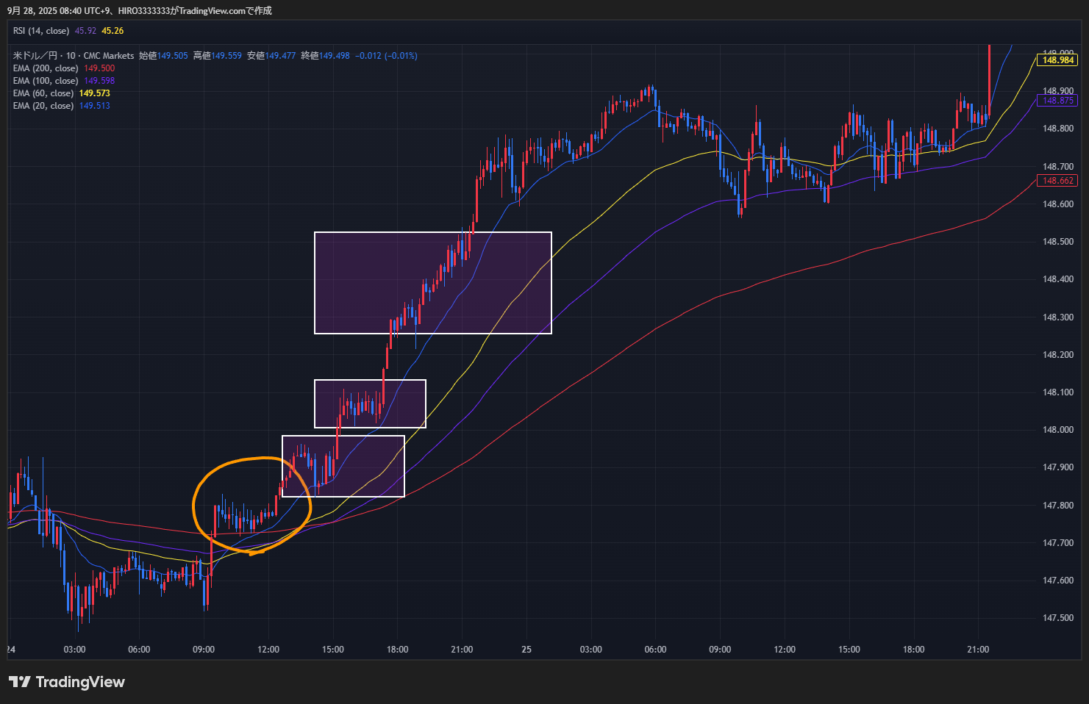Click the EMA (200, close) legend entry
Viewport: 1089px width, 704px height.
click(x=46, y=68)
